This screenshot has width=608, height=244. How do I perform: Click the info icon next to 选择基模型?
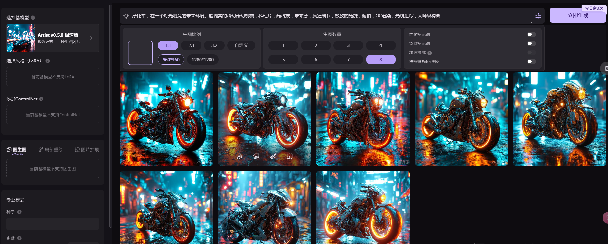33,18
